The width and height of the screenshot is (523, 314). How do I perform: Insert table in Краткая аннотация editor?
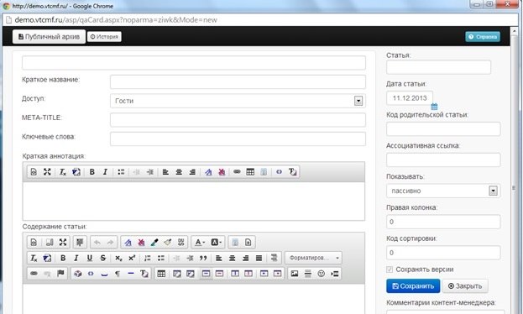250,172
